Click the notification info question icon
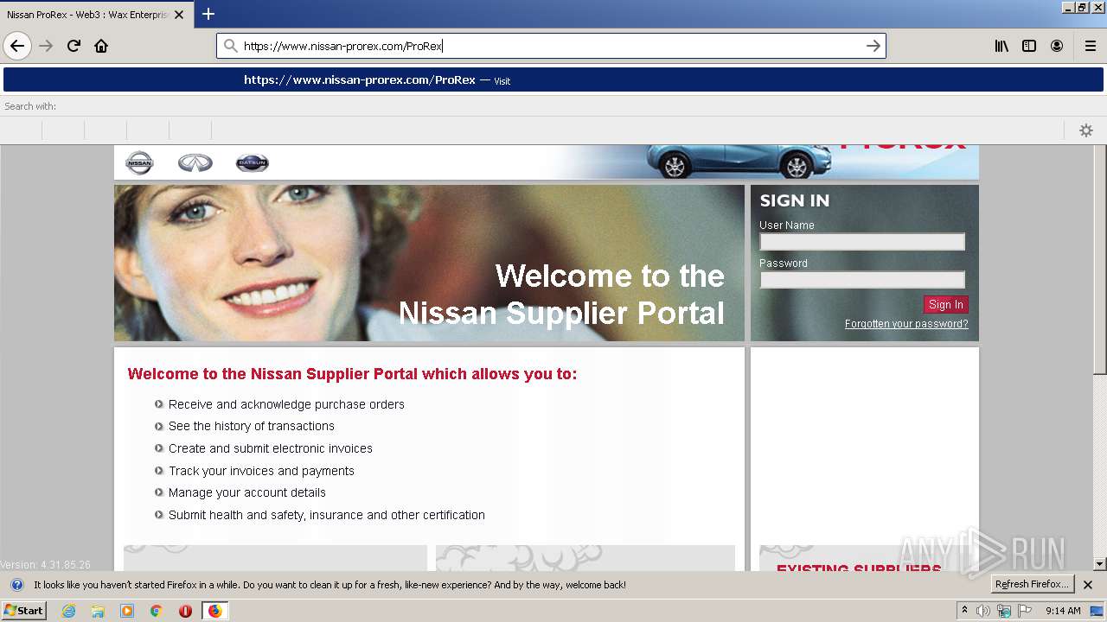This screenshot has width=1107, height=622. click(x=16, y=585)
